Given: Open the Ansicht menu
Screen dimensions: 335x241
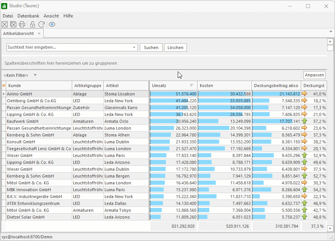Looking at the screenshot, I should click(51, 16).
